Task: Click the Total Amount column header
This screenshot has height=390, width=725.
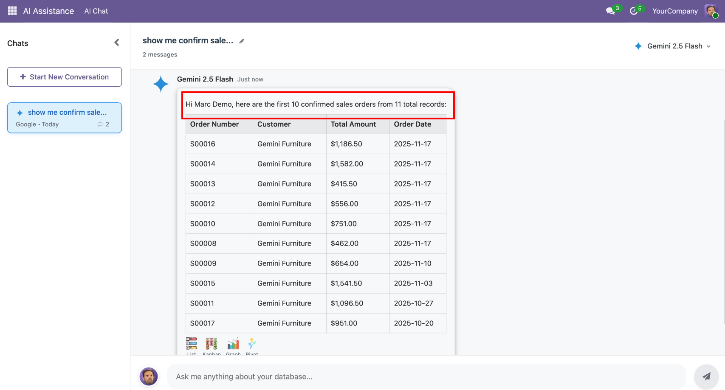Action: (x=353, y=124)
